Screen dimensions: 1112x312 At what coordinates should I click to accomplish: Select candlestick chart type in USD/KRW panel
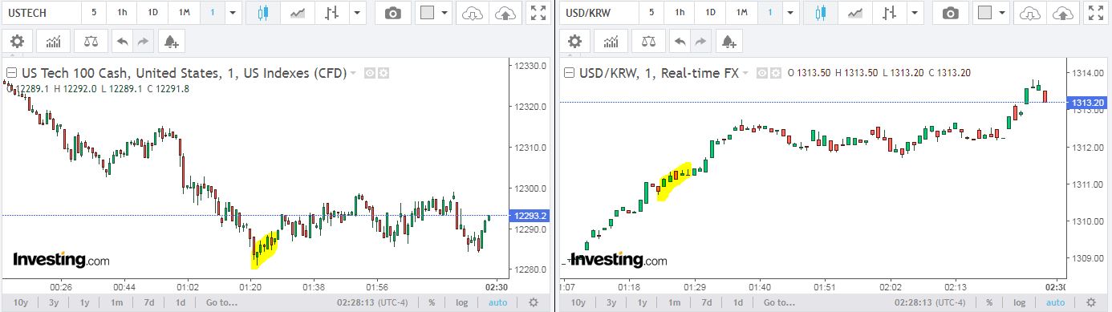(820, 13)
